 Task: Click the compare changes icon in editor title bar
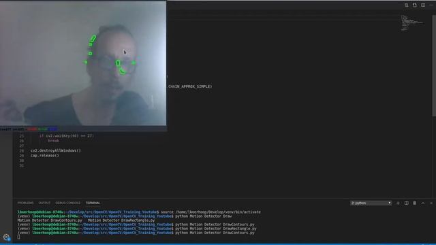click(x=407, y=5)
